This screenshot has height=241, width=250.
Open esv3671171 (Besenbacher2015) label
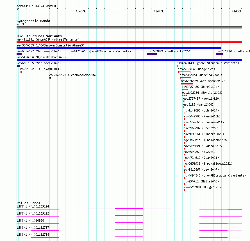[x=73, y=75]
